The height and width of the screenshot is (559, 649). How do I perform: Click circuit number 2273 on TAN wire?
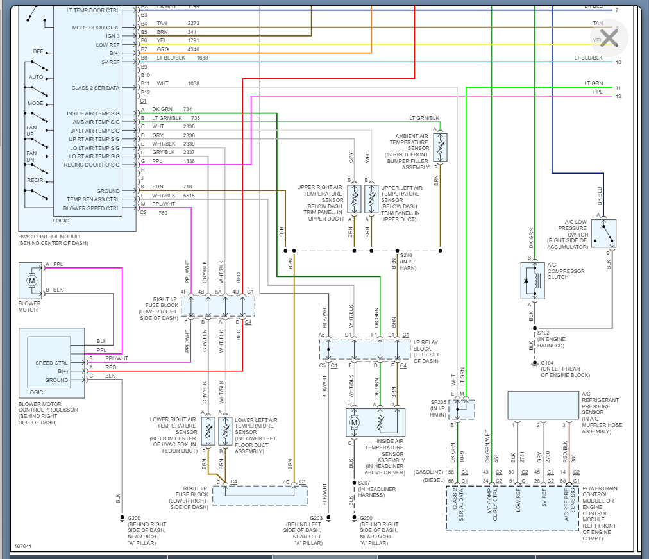tap(193, 23)
